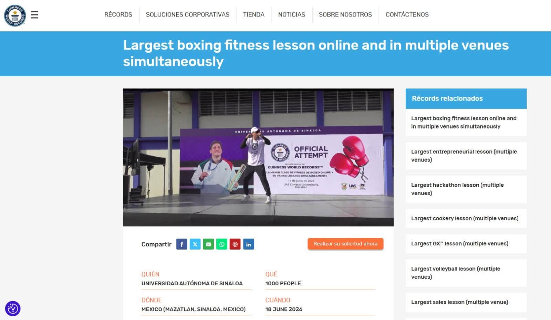Click the QUÉ field label
This screenshot has height=320, width=551.
pos(271,274)
